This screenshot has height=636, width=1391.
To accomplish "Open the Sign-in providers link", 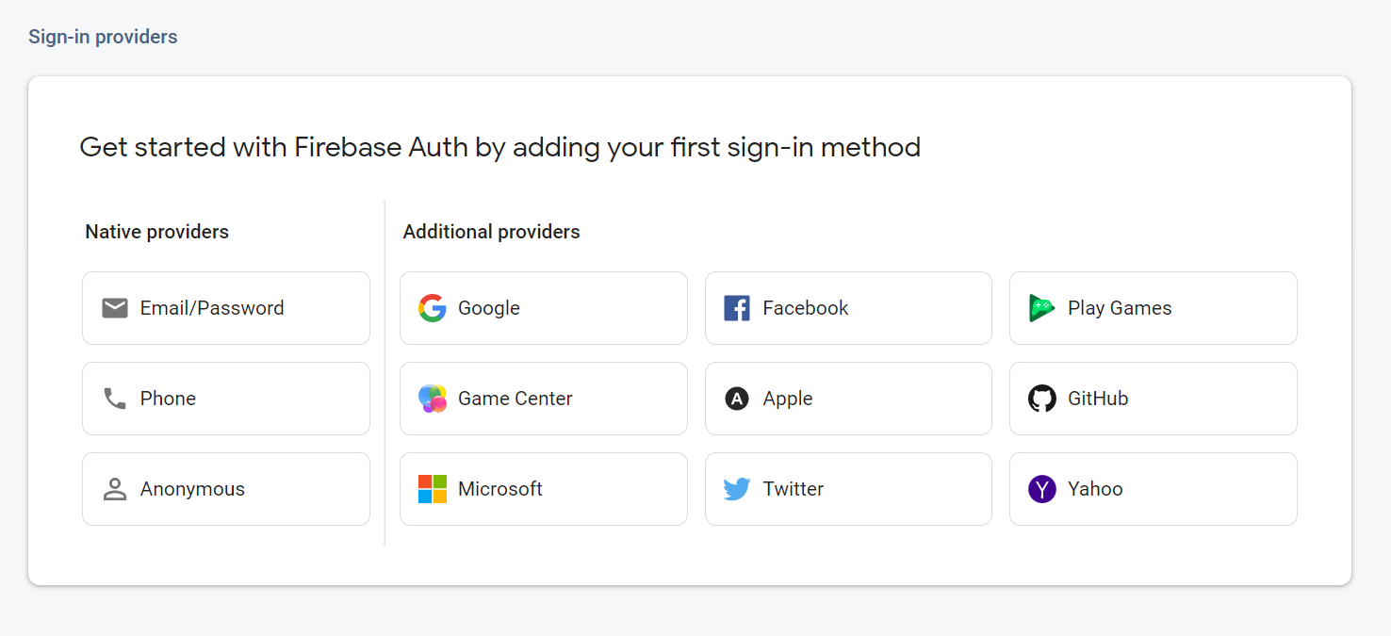I will (103, 36).
